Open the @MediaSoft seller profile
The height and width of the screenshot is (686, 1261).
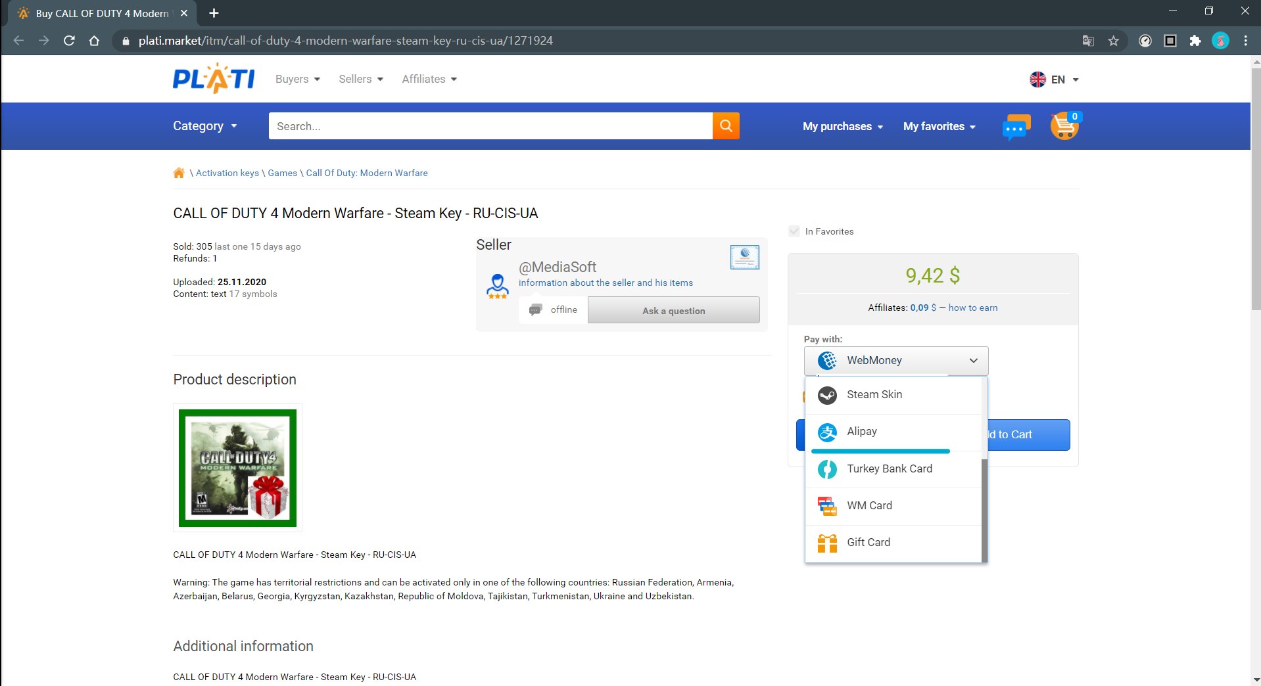click(x=558, y=267)
